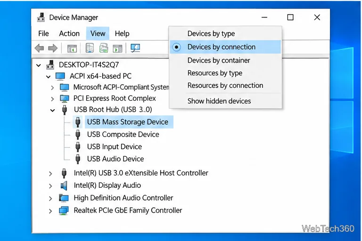Select USB Root Hub (USB 3.0) label

pyautogui.click(x=113, y=110)
